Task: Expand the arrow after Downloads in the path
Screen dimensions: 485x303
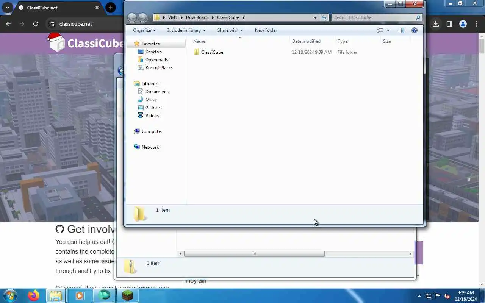Action: (x=213, y=17)
